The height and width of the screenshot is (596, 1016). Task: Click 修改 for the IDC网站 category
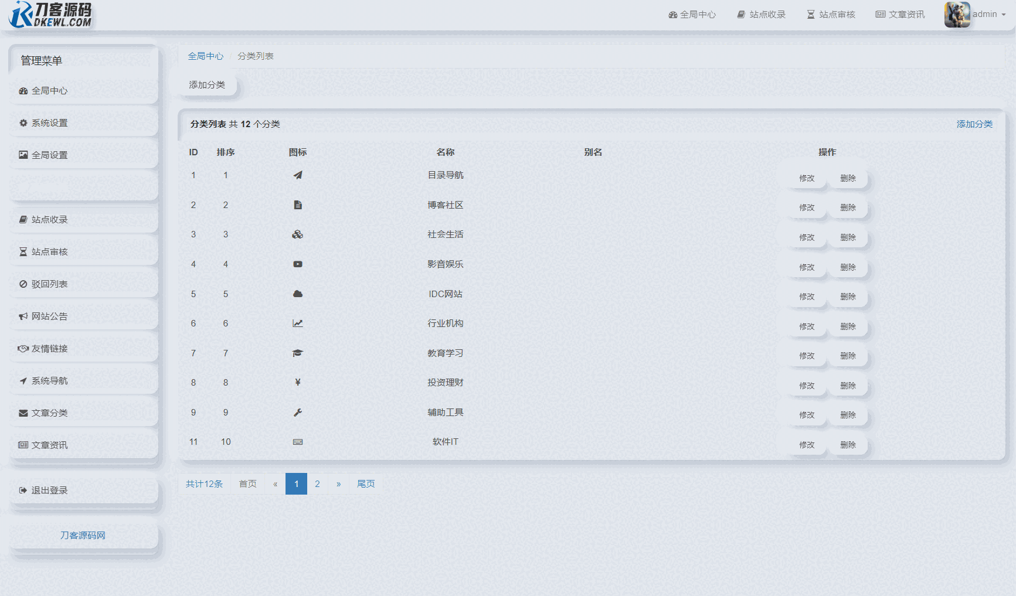pyautogui.click(x=807, y=297)
